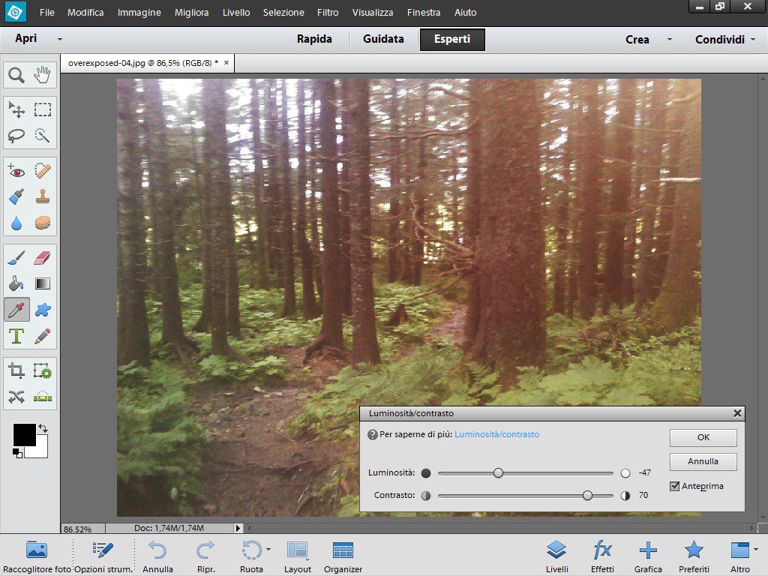Image resolution: width=768 pixels, height=576 pixels.
Task: Open the Luminosità/contrasto help link
Action: (496, 434)
